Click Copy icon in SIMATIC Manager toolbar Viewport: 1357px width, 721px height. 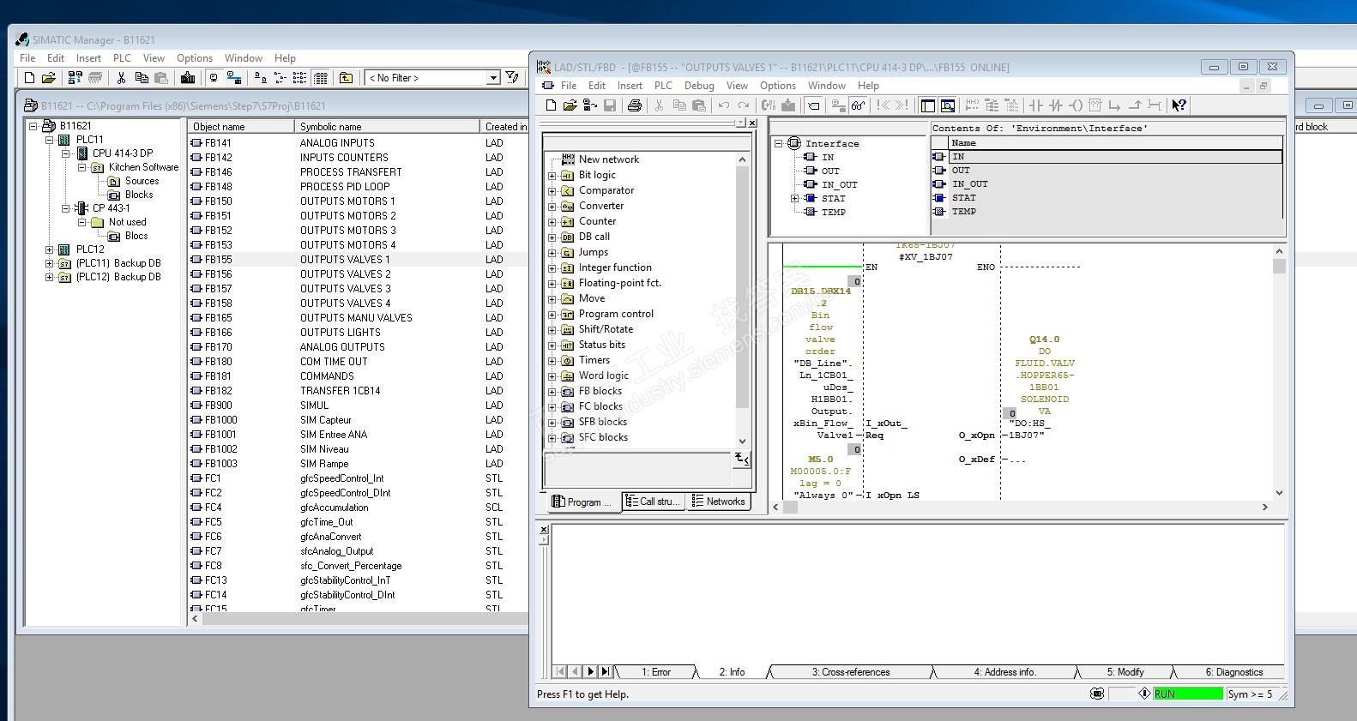[x=142, y=78]
